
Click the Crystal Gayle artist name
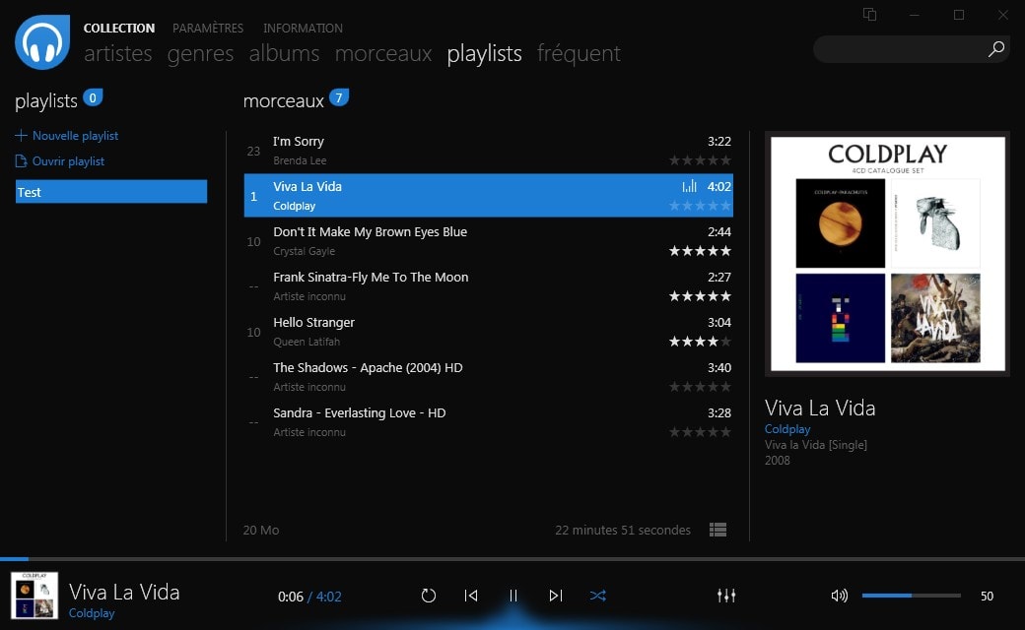[x=304, y=251]
